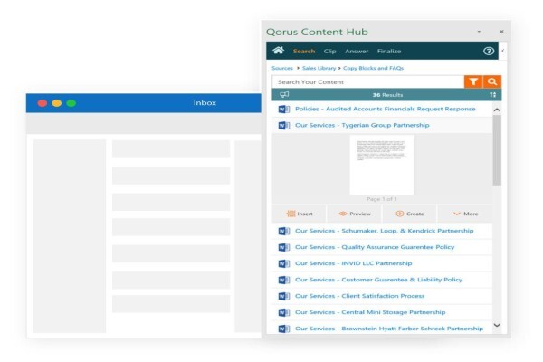Go to the Qorus home icon
543x362 pixels.
(278, 51)
